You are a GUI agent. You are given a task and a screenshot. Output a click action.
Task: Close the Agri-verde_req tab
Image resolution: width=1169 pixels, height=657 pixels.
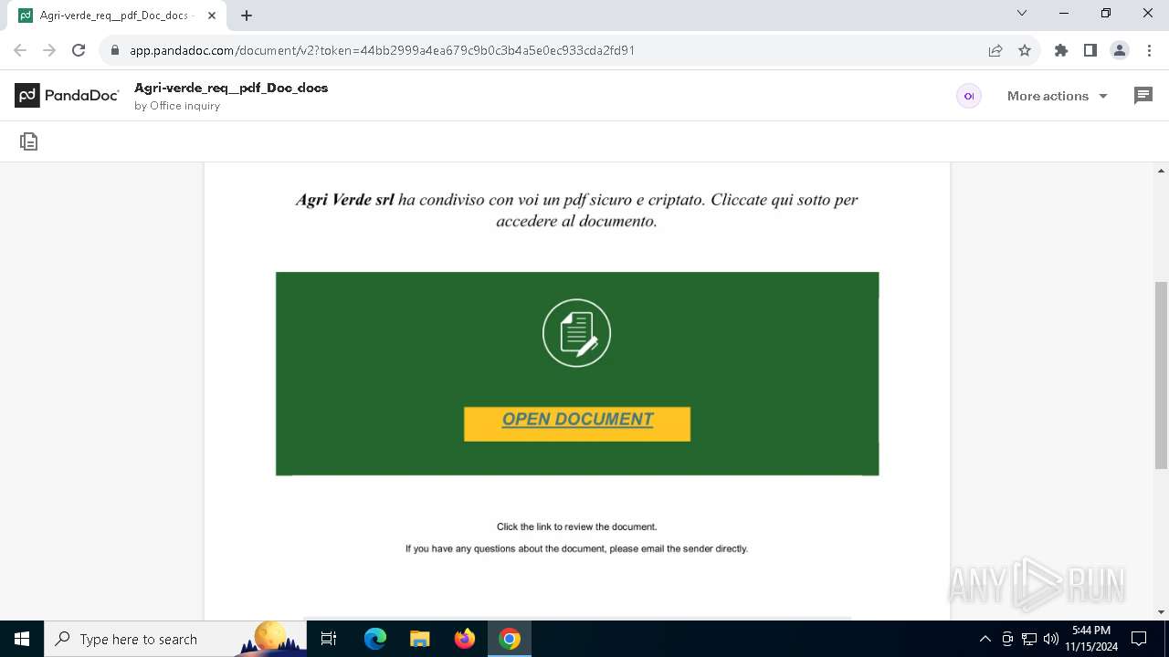pyautogui.click(x=212, y=16)
